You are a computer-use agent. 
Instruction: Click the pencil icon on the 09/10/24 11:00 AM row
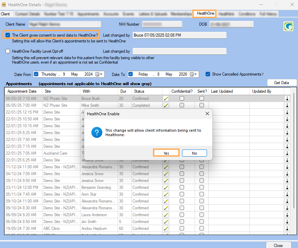click(166, 201)
